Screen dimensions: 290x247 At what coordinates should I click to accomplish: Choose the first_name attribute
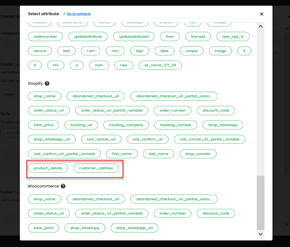click(x=122, y=154)
